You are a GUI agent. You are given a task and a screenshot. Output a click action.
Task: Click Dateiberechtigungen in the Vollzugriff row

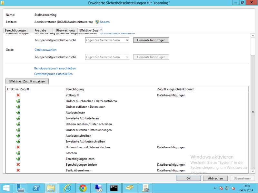tap(171, 95)
